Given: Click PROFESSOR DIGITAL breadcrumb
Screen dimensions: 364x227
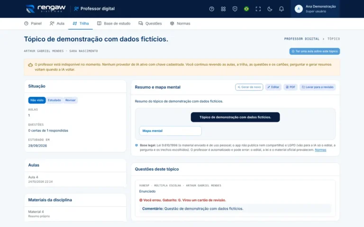Looking at the screenshot, I should [x=301, y=39].
